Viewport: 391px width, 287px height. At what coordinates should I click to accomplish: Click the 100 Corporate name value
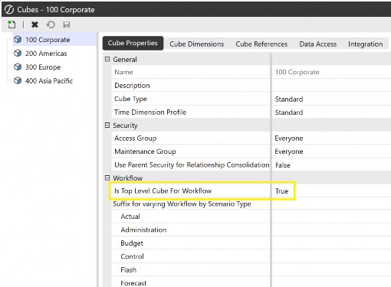tap(297, 72)
